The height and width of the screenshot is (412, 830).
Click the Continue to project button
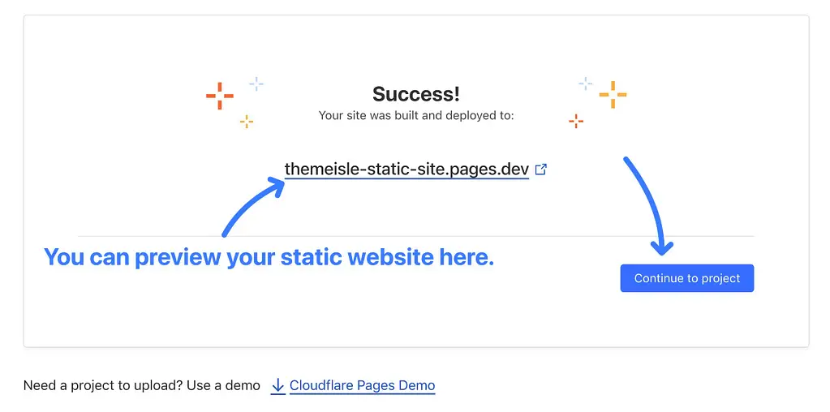[x=687, y=278]
